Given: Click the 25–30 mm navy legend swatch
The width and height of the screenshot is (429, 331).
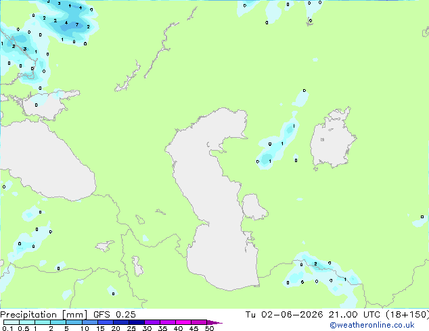Looking at the screenshot, I should pos(136,322).
